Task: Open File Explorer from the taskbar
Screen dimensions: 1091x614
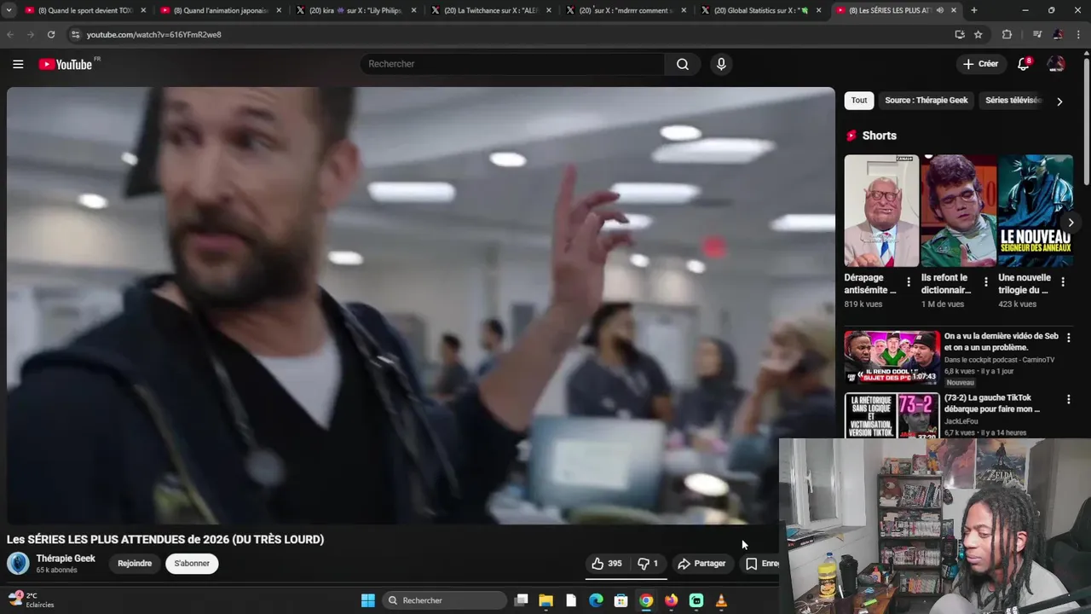Action: tap(546, 600)
